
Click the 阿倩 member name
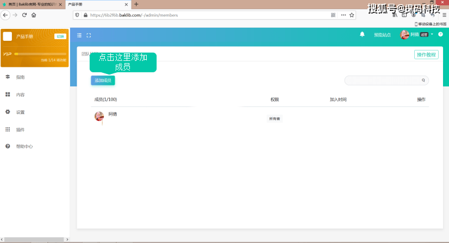[113, 114]
